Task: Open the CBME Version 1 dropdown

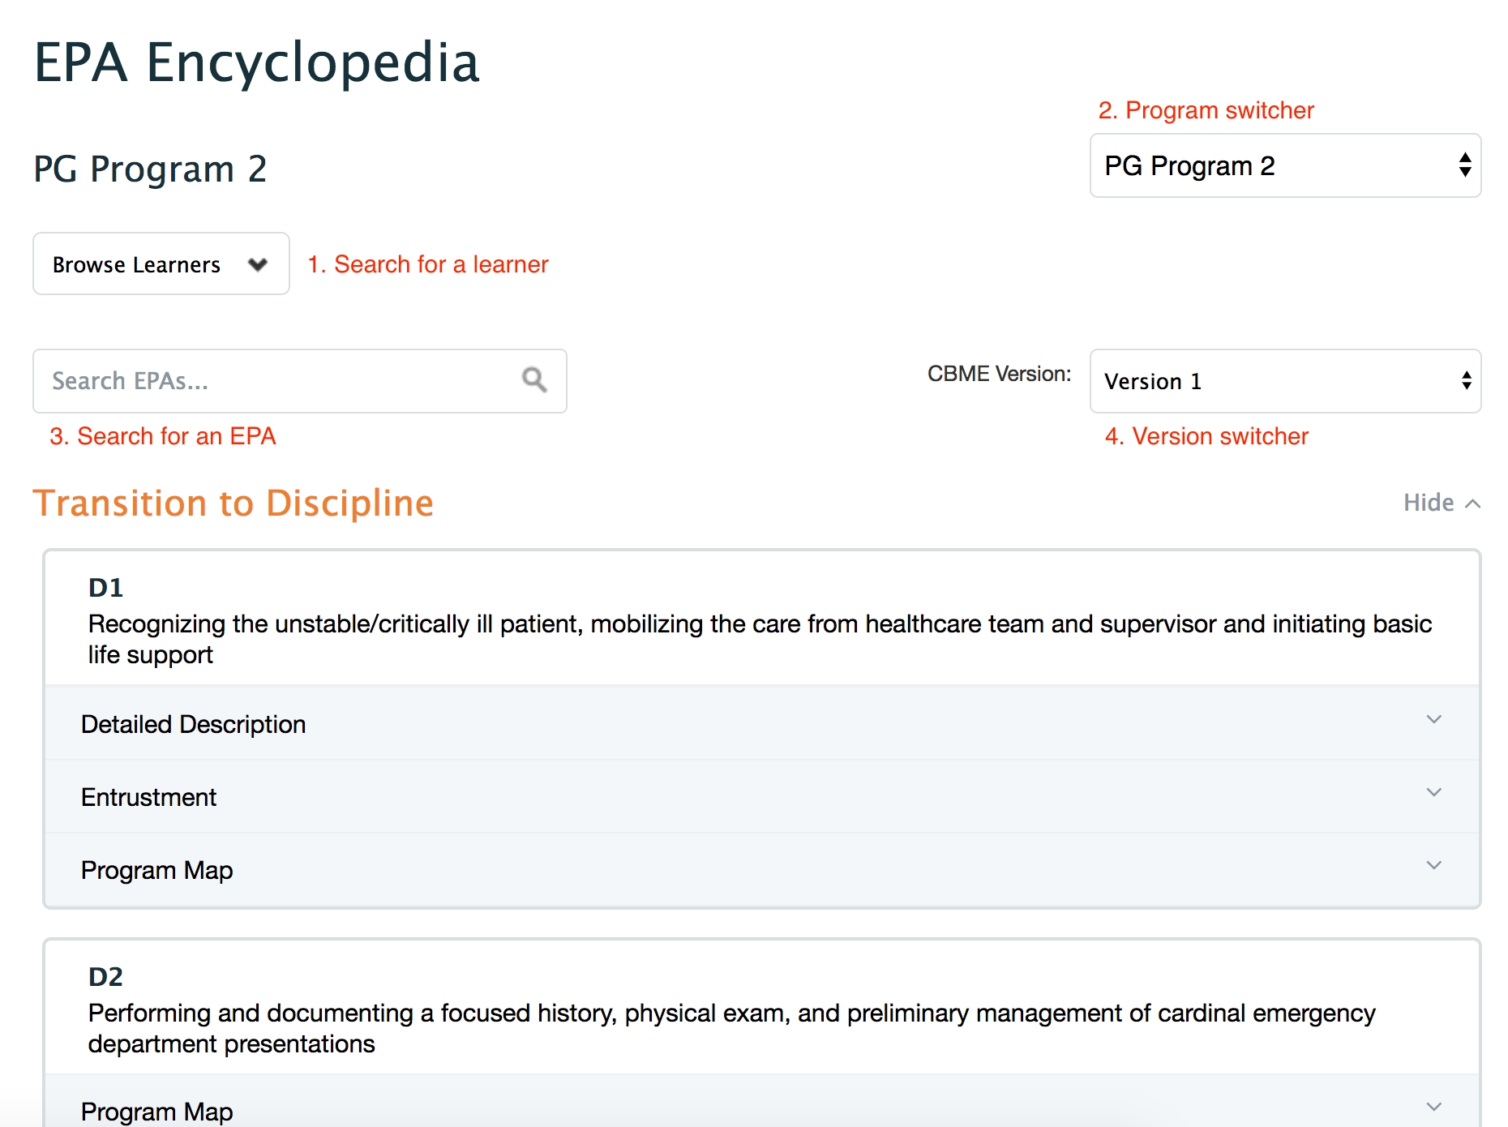Action: (x=1284, y=381)
